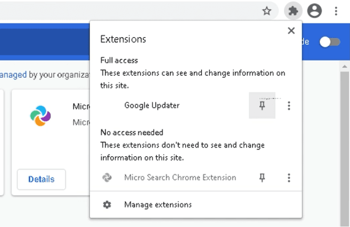Follow the 'managed' organization link

[x=13, y=75]
